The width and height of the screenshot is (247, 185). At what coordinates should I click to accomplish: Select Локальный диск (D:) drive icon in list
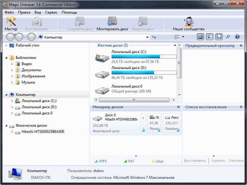click(102, 74)
